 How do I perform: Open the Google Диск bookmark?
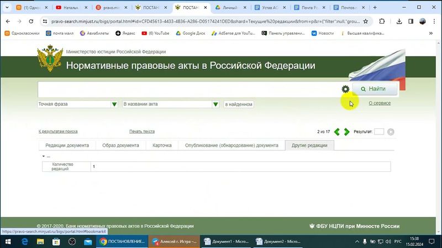[x=190, y=33]
